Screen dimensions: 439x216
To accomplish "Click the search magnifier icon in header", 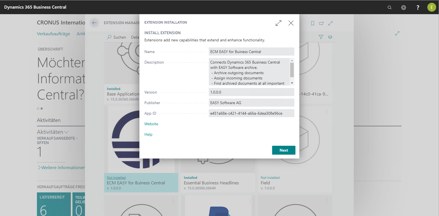I will (x=389, y=7).
